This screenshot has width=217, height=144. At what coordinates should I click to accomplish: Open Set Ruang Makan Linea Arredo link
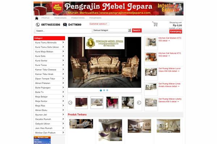pos(169,85)
